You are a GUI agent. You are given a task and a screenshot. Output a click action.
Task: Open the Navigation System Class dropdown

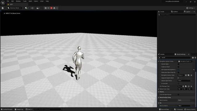point(181,75)
